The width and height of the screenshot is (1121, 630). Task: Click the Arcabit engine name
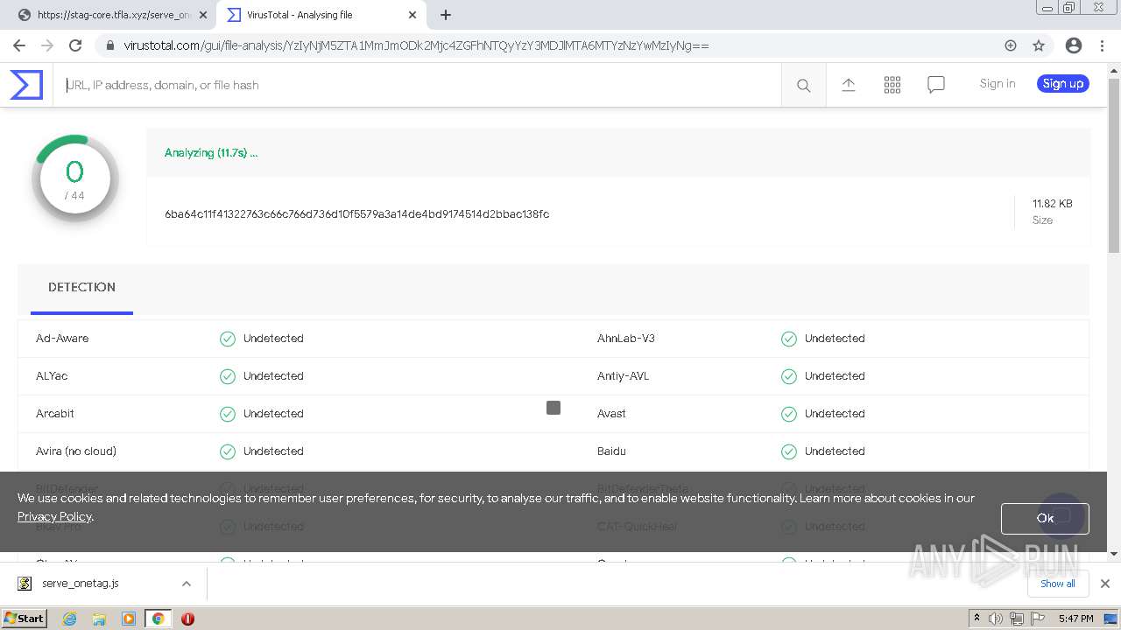coord(55,414)
